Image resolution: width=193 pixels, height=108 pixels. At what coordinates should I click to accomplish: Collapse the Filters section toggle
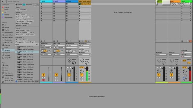tap(16, 4)
